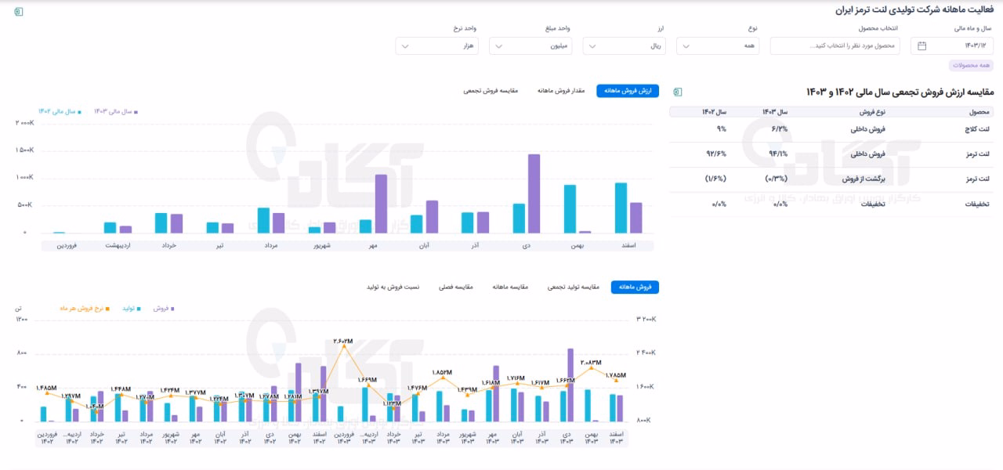Viewport: 1003px width, 470px height.
Task: Open the واحد مبلغ dropdown showing میلیون
Action: tap(530, 46)
